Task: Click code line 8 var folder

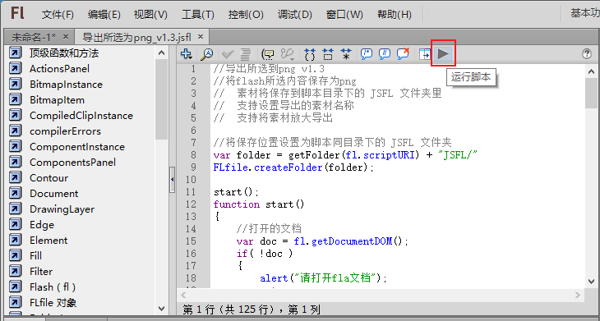Action: [345, 155]
